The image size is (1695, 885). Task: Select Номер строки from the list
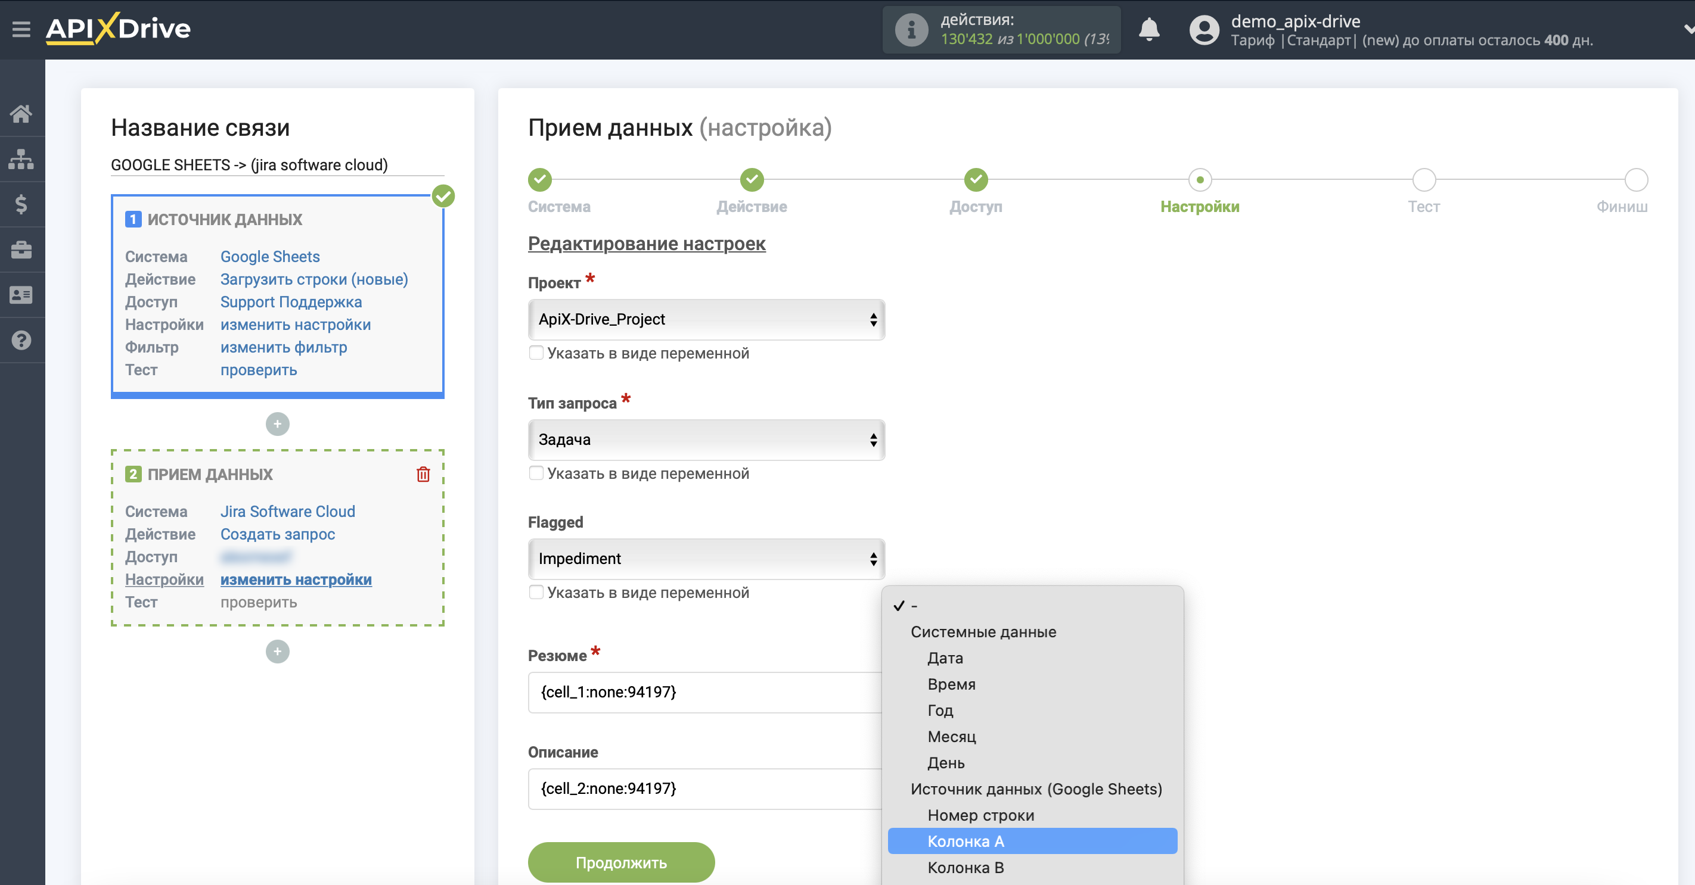[x=1032, y=815]
